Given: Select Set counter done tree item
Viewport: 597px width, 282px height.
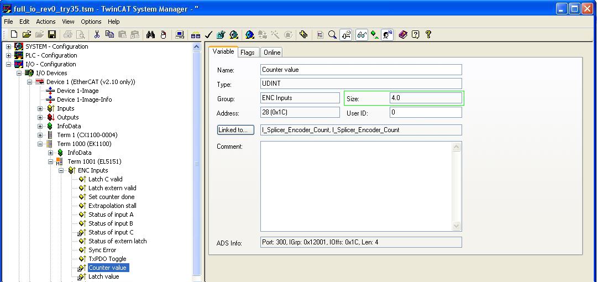Looking at the screenshot, I should (112, 197).
